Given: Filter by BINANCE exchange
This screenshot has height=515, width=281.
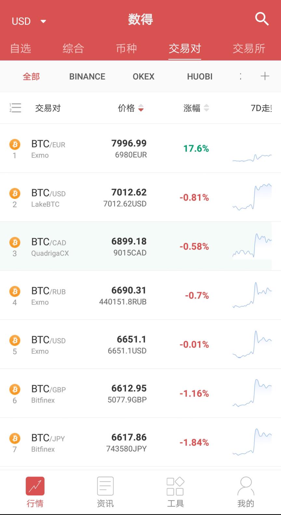Looking at the screenshot, I should click(x=87, y=77).
